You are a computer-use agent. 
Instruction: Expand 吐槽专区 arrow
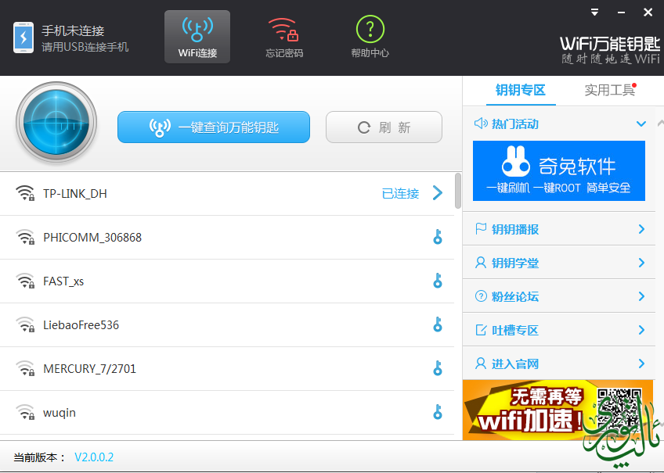[641, 330]
